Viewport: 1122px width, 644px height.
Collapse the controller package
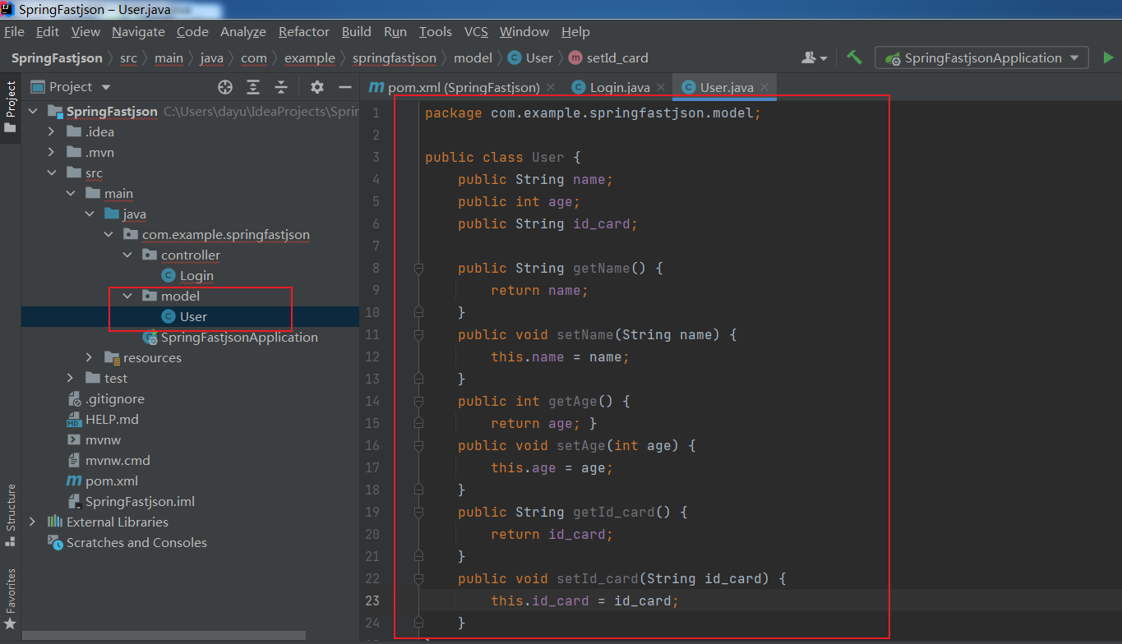click(x=127, y=255)
